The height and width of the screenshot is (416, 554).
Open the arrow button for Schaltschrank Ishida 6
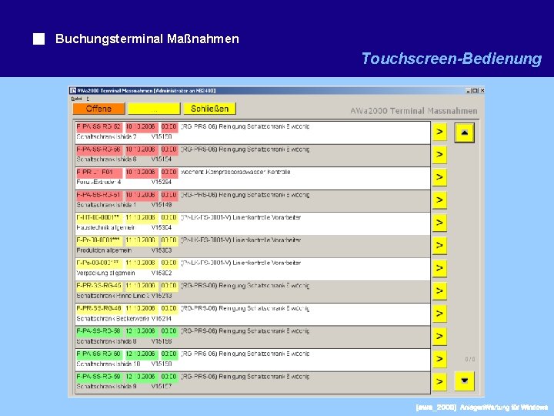439,155
